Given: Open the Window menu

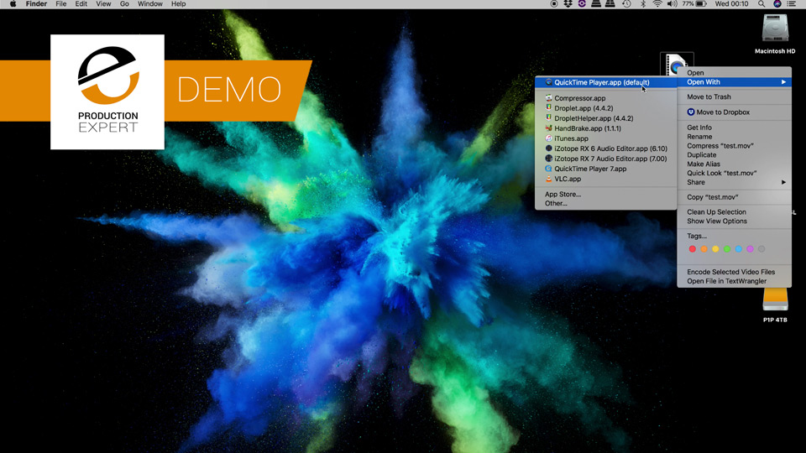Looking at the screenshot, I should pyautogui.click(x=150, y=3).
